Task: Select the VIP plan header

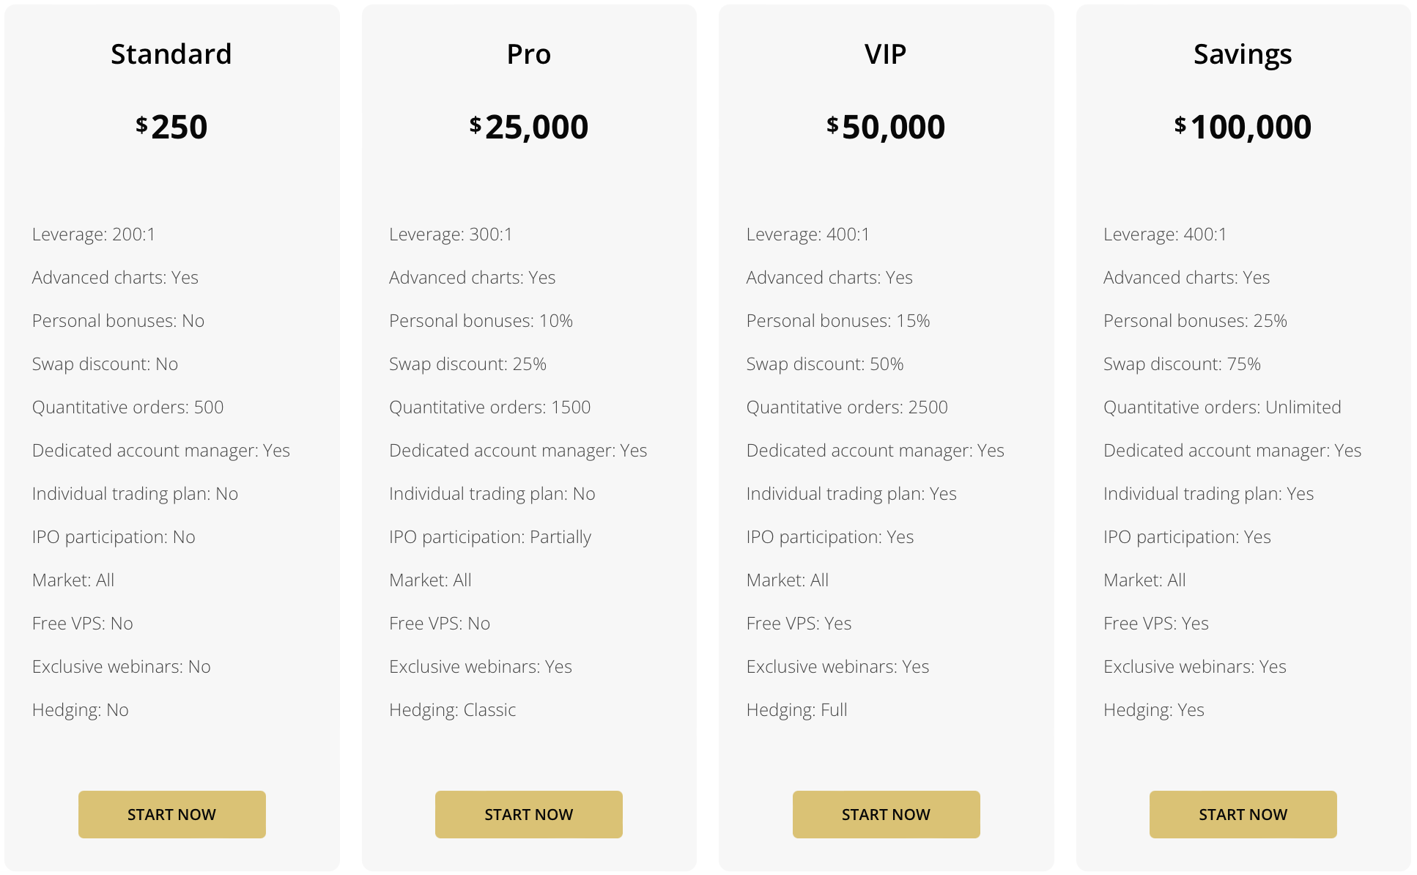Action: coord(885,53)
